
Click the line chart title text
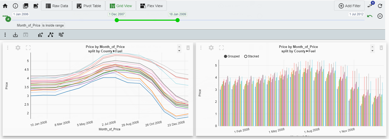click(x=105, y=47)
